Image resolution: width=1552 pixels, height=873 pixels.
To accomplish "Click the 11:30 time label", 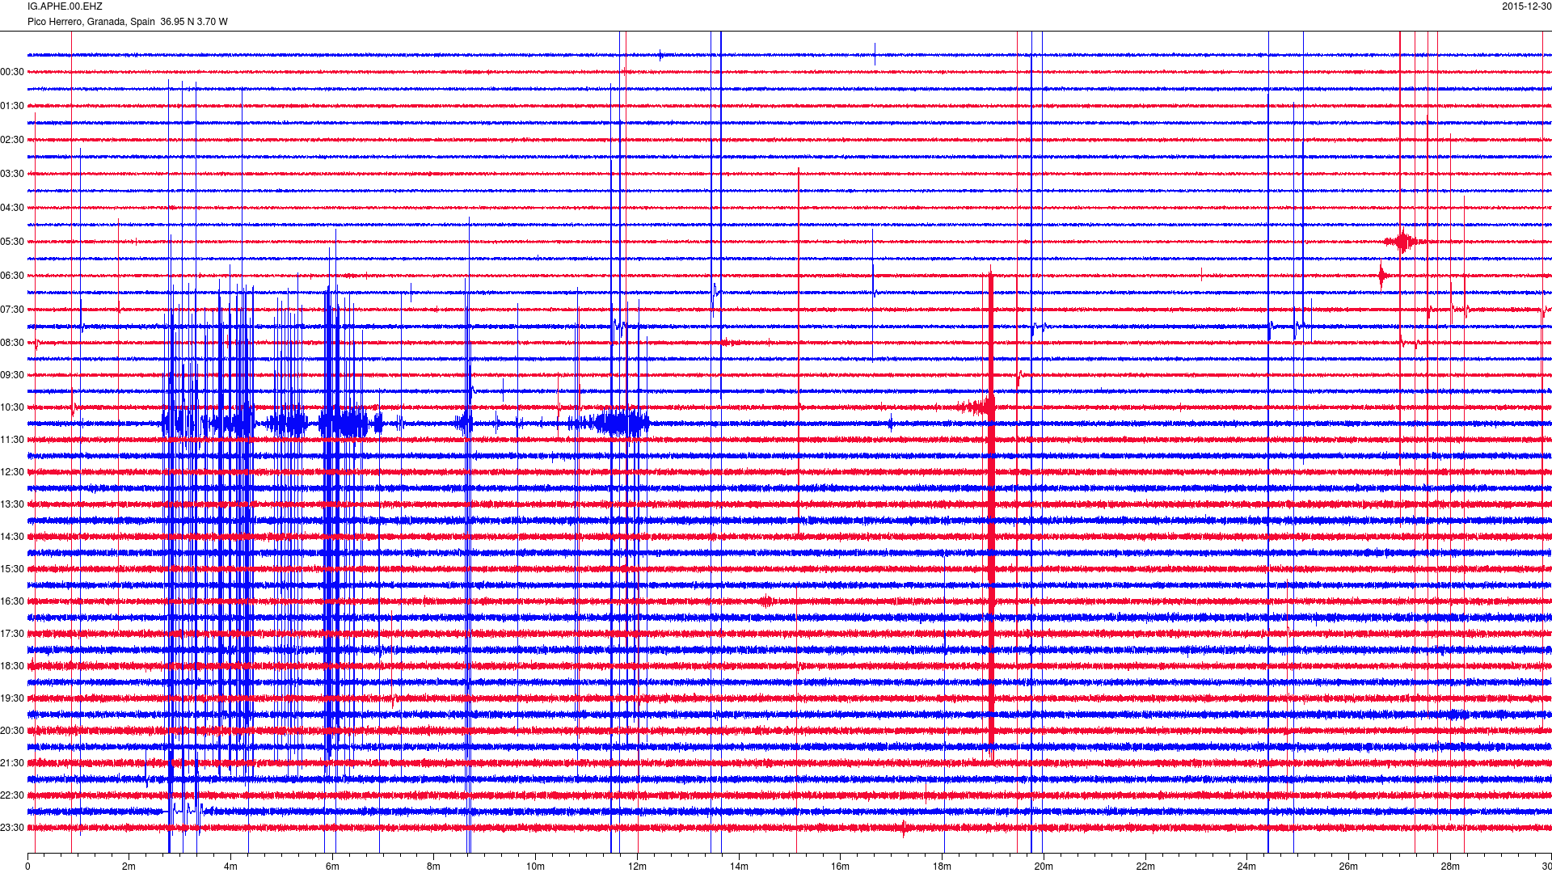I will [12, 440].
